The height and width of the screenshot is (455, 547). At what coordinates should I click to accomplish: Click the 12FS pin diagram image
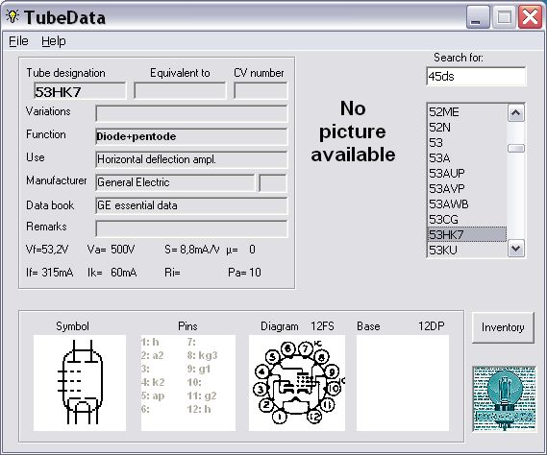[x=297, y=383]
